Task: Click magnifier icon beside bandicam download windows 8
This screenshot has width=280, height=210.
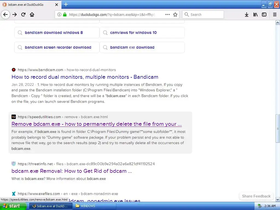Action: pyautogui.click(x=20, y=33)
